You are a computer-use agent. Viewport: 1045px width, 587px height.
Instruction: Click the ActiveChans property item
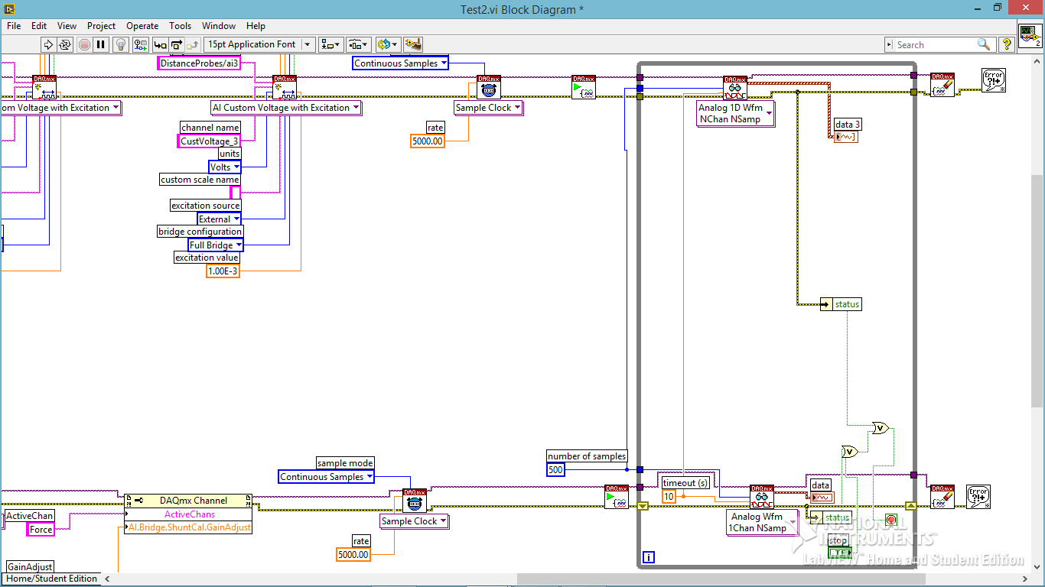point(190,514)
